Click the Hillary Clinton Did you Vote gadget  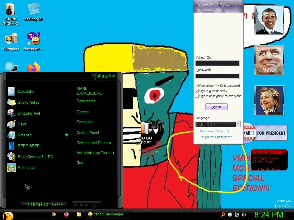tap(269, 100)
